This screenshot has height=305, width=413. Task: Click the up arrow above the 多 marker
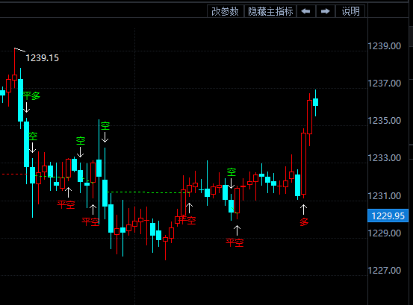[x=303, y=210]
